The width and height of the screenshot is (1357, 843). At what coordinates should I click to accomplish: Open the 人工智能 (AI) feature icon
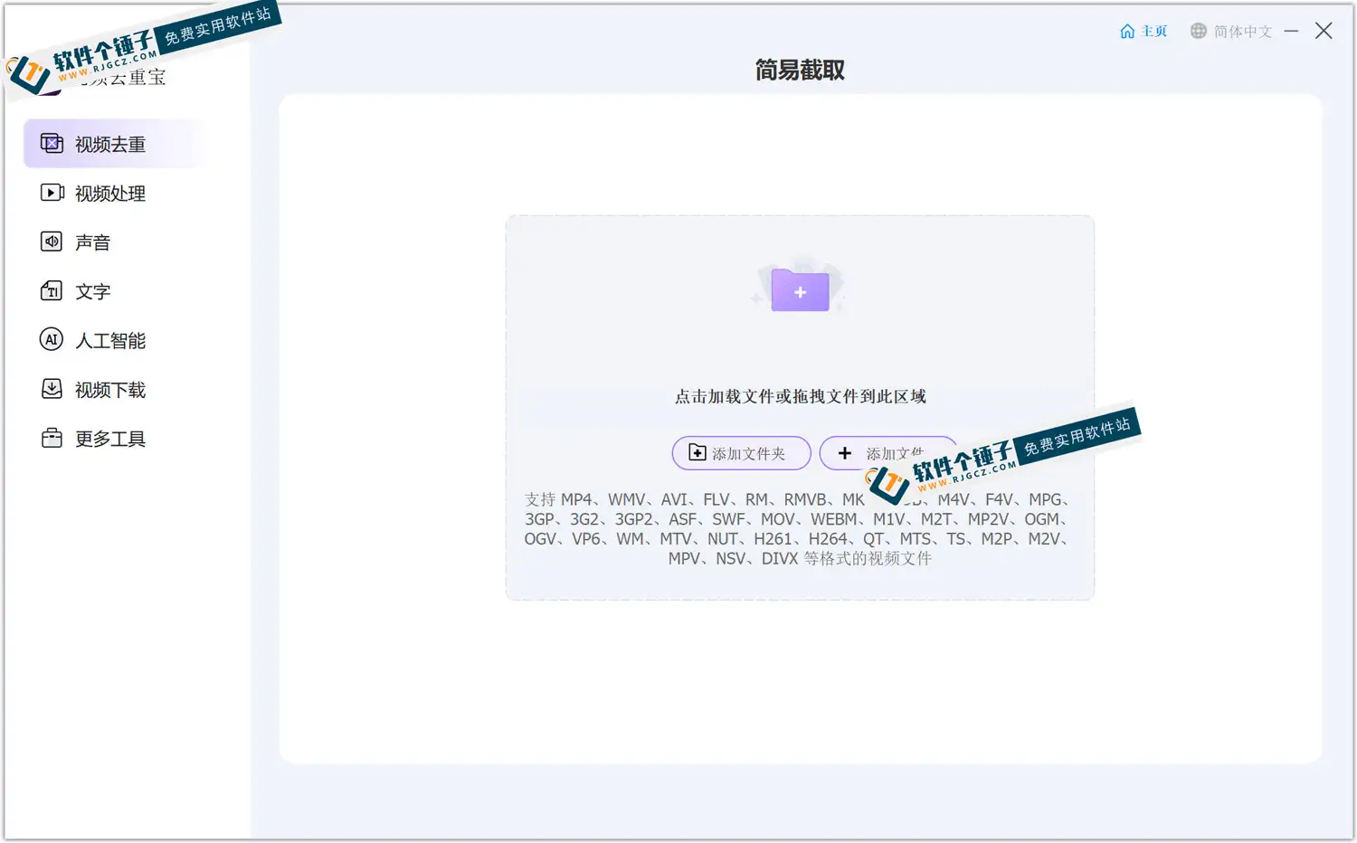pos(52,339)
